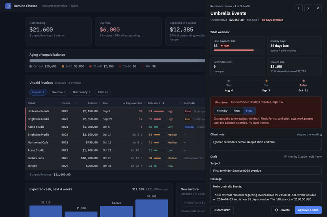Click the Final badge in Umbrella Events row
The height and width of the screenshot is (217, 327).
(x=188, y=111)
